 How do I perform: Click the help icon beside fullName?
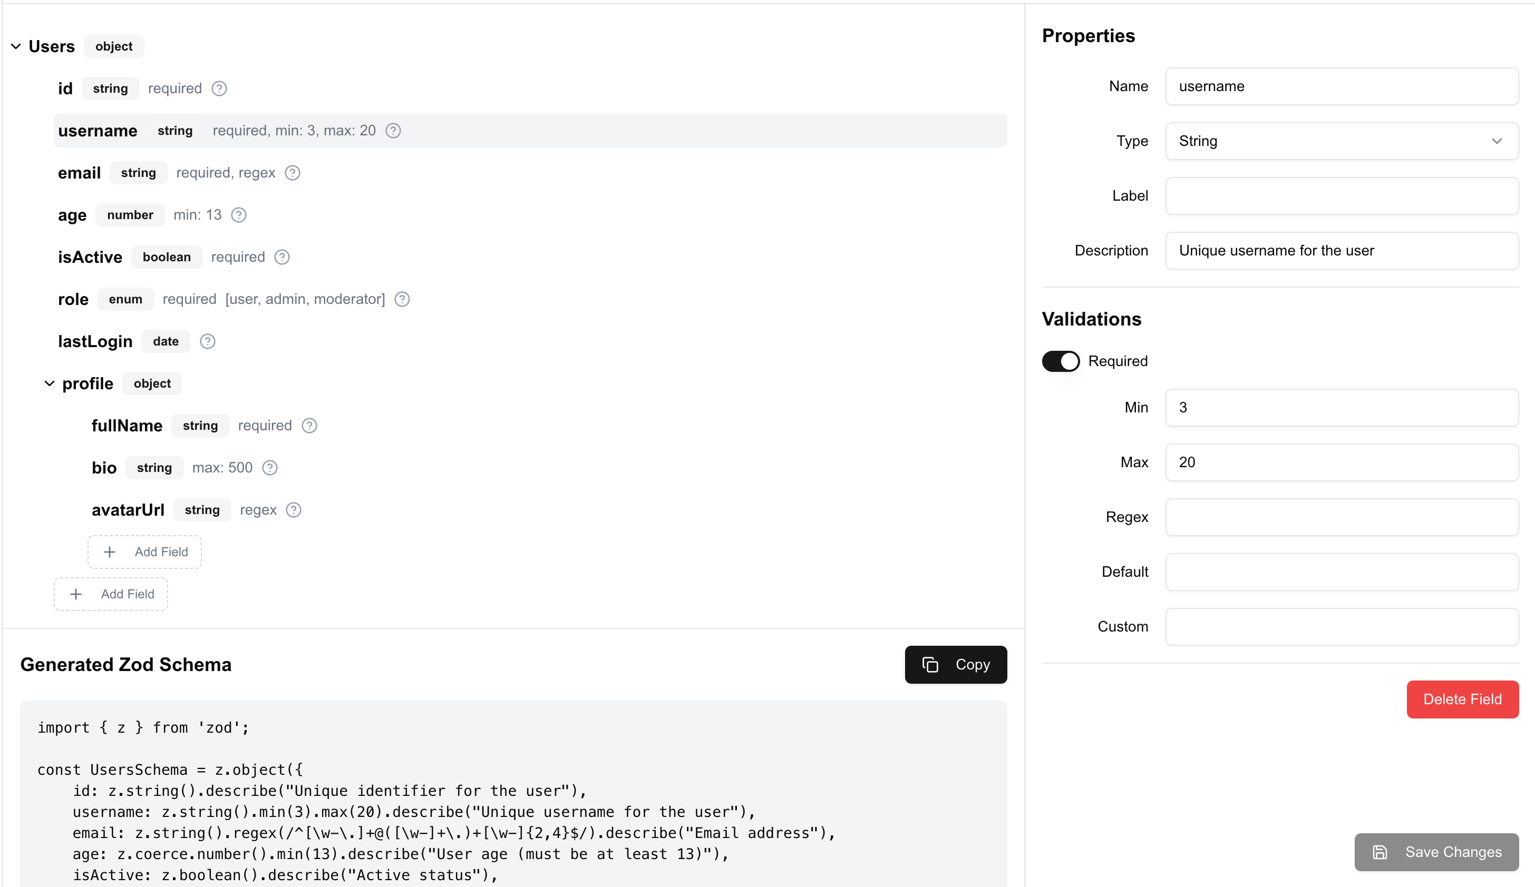[309, 426]
